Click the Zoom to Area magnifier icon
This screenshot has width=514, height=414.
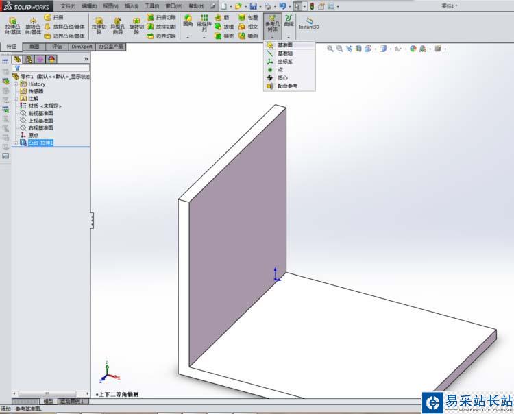click(340, 49)
